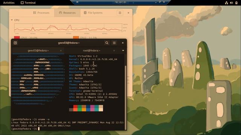
Task: Select the Resources tab in System Monitor
Action: [x=67, y=13]
